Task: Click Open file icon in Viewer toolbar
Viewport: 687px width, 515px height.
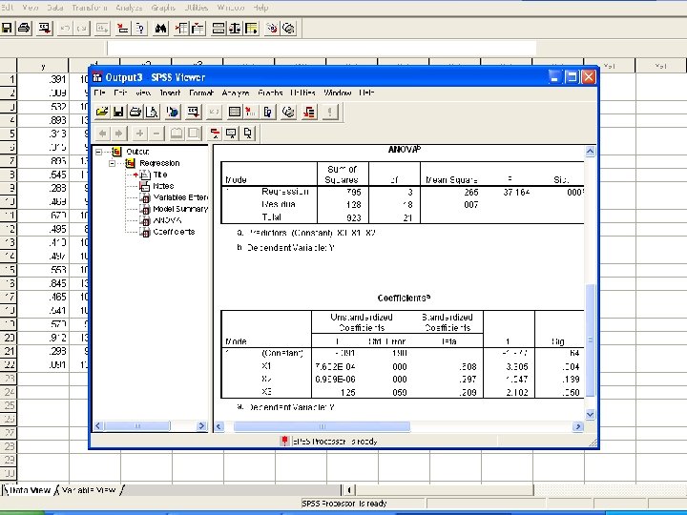Action: tap(102, 113)
